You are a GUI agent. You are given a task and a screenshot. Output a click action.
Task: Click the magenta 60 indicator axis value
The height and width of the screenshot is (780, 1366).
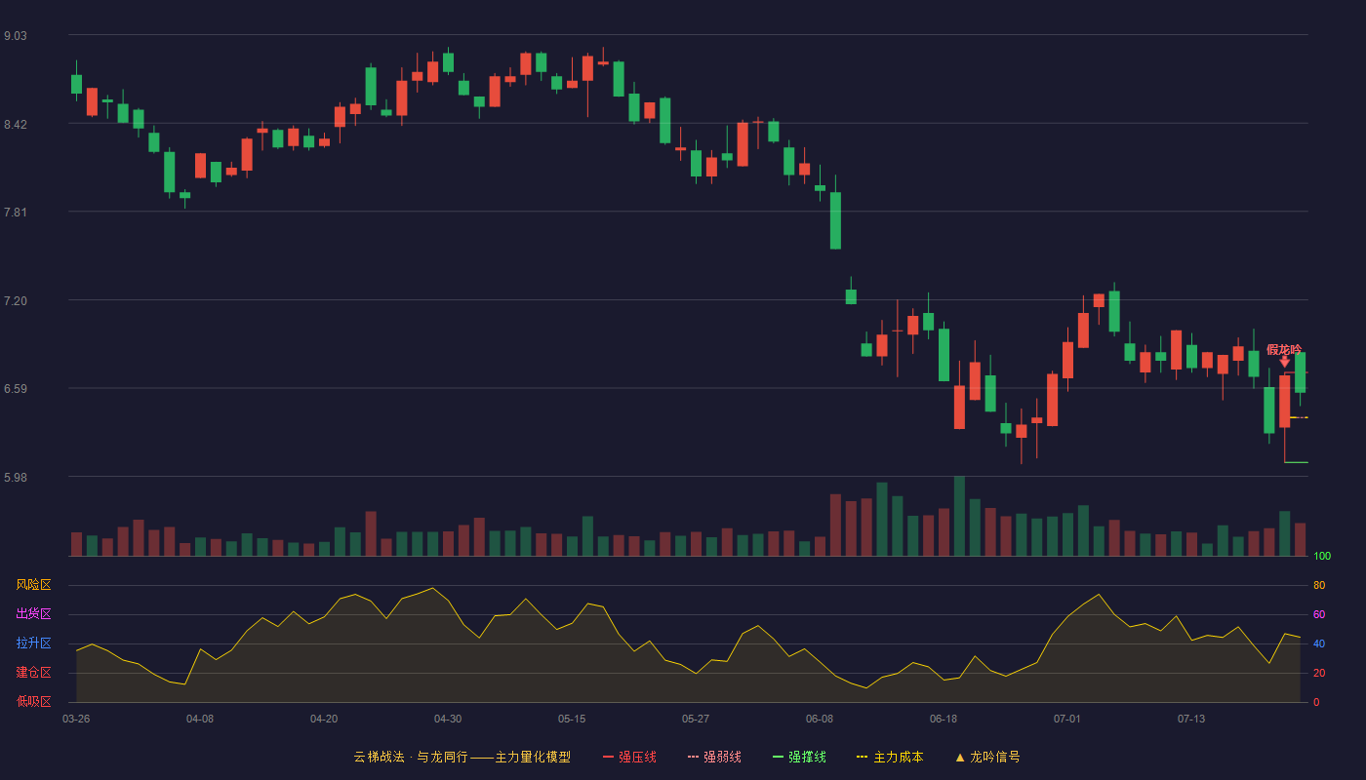click(x=1319, y=615)
